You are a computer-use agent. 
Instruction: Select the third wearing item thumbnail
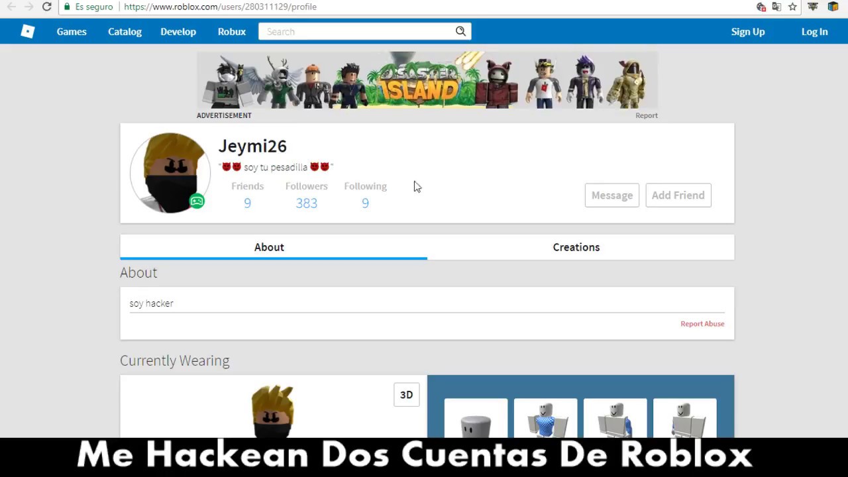[x=615, y=418]
